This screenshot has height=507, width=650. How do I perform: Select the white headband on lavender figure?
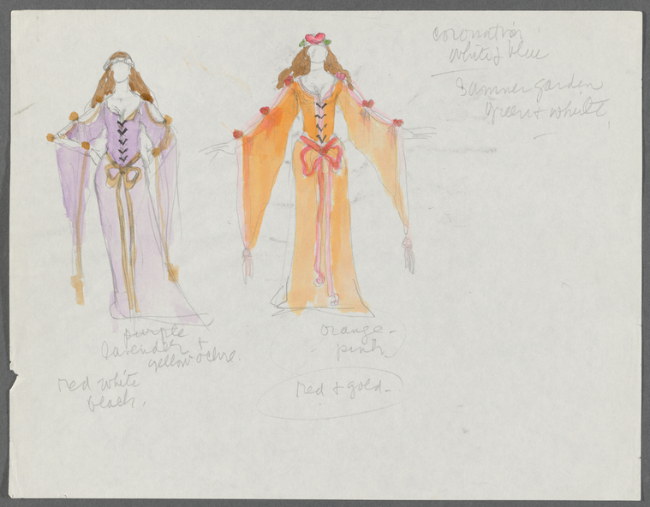pyautogui.click(x=119, y=63)
